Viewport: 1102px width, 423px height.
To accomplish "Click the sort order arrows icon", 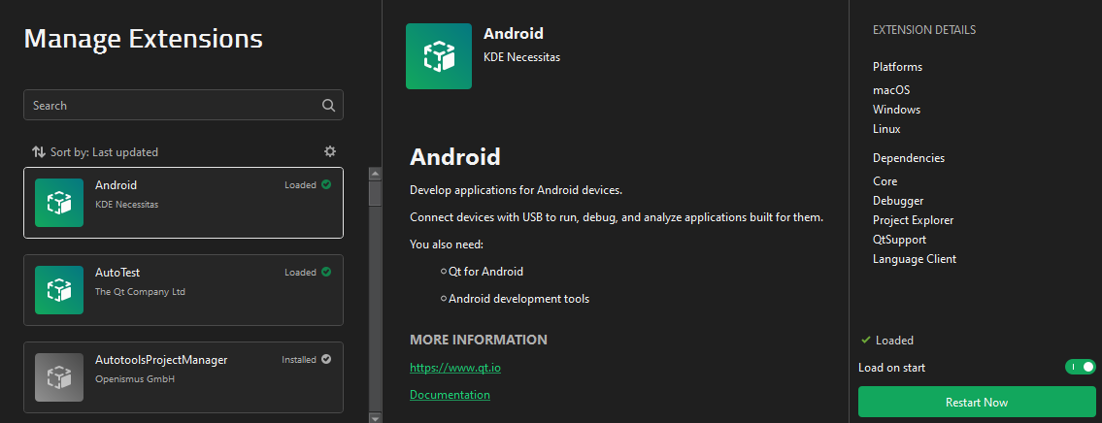I will point(39,151).
